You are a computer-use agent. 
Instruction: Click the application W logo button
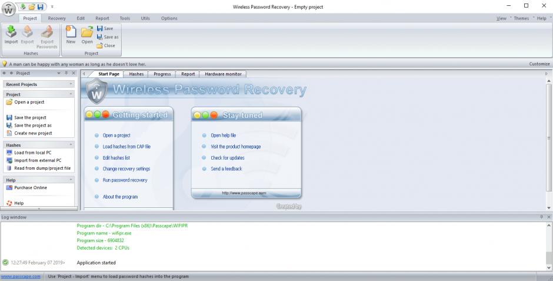point(8,9)
